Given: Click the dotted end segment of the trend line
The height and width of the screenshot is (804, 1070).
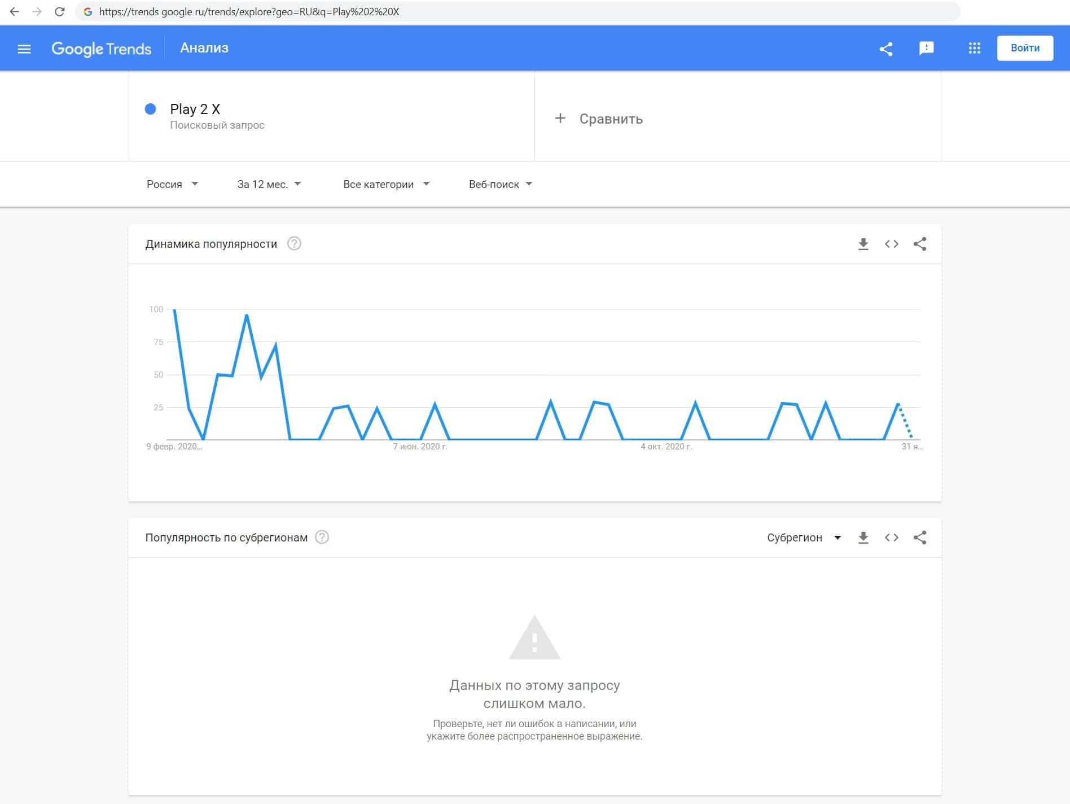Looking at the screenshot, I should (x=905, y=421).
